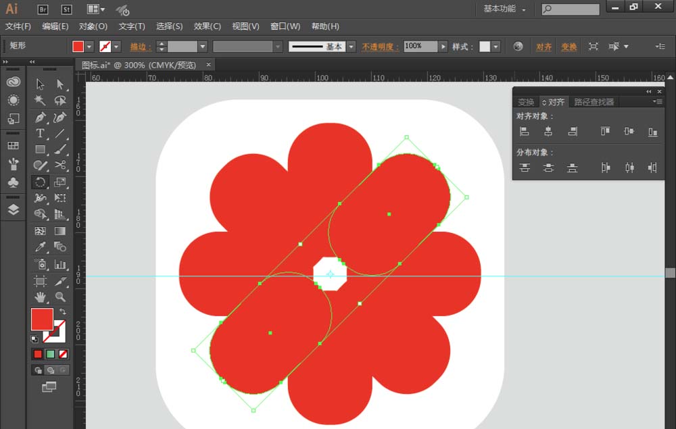Open Adobe Stock via St icon
The height and width of the screenshot is (429, 676).
click(x=66, y=9)
